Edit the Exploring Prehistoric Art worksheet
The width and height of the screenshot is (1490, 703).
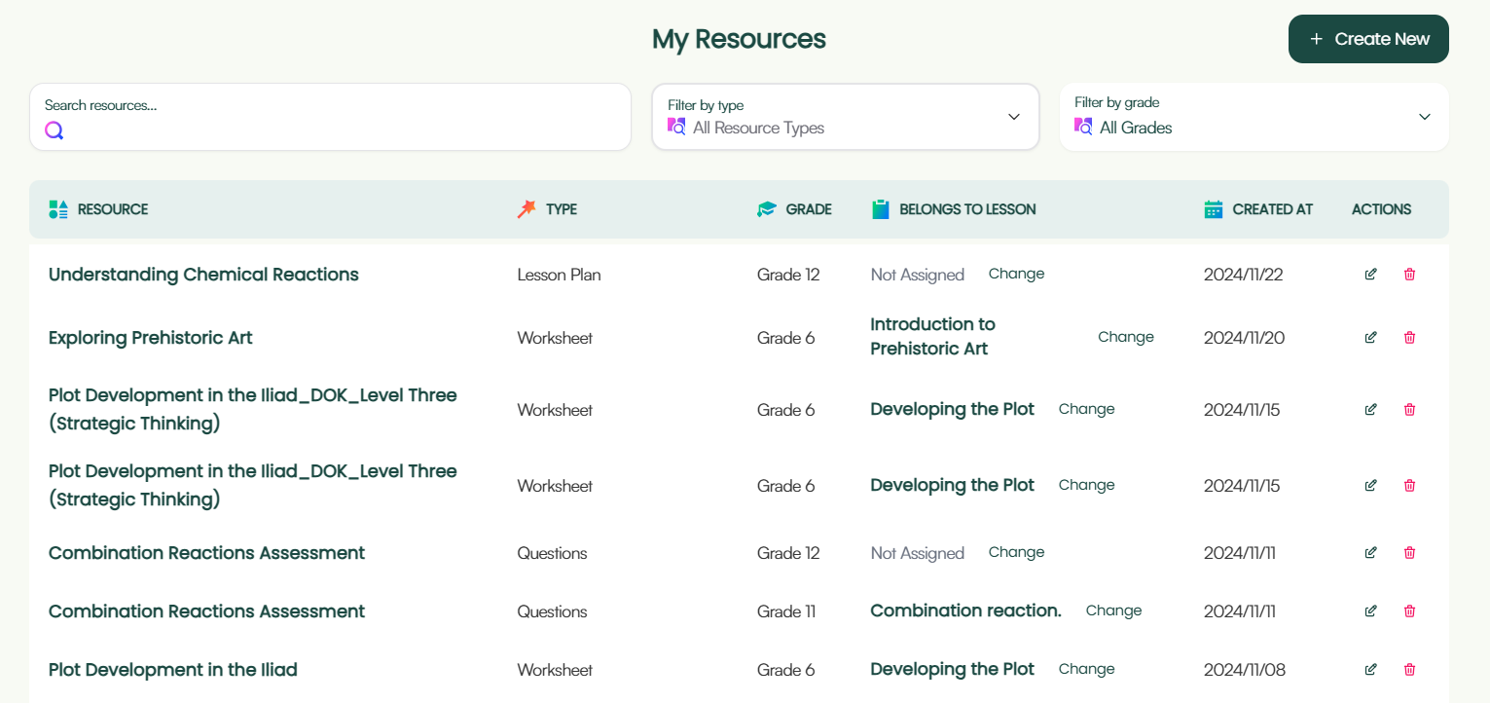(1370, 338)
